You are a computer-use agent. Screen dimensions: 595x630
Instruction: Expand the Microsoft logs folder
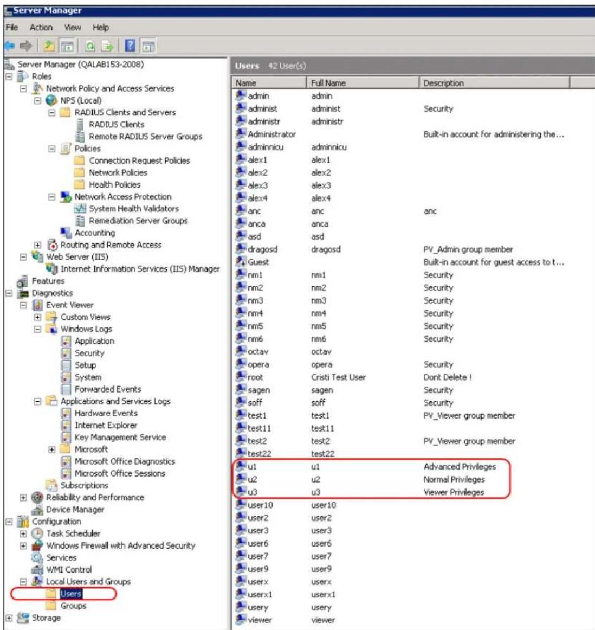click(52, 449)
